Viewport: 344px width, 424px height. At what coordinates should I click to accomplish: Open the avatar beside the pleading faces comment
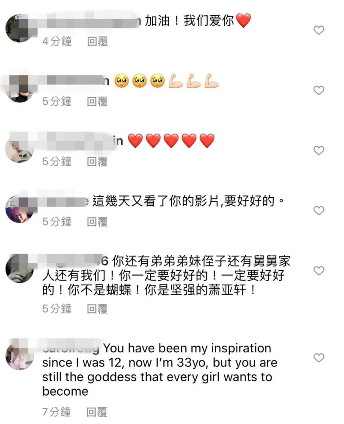[x=20, y=88]
